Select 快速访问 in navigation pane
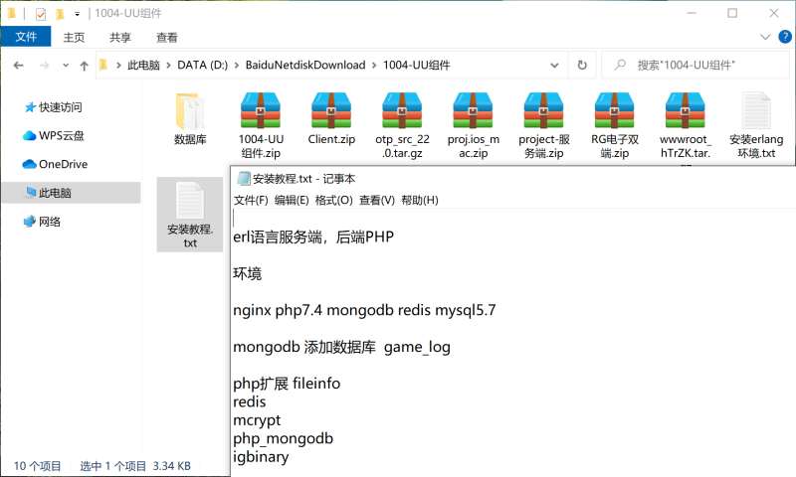 (54, 107)
